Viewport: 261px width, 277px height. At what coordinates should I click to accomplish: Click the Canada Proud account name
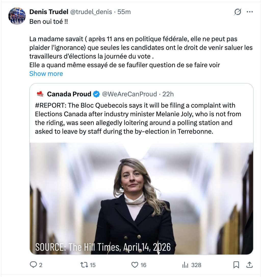tap(69, 94)
